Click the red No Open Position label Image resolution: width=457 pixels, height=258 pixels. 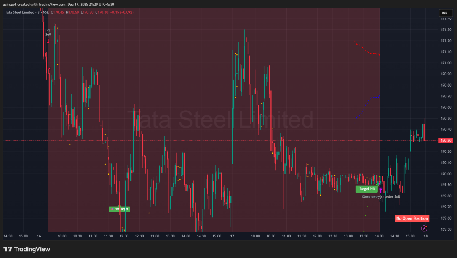[x=412, y=218]
